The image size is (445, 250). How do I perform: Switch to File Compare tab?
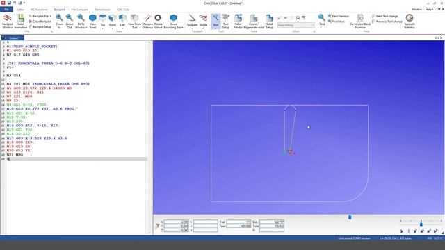point(79,10)
